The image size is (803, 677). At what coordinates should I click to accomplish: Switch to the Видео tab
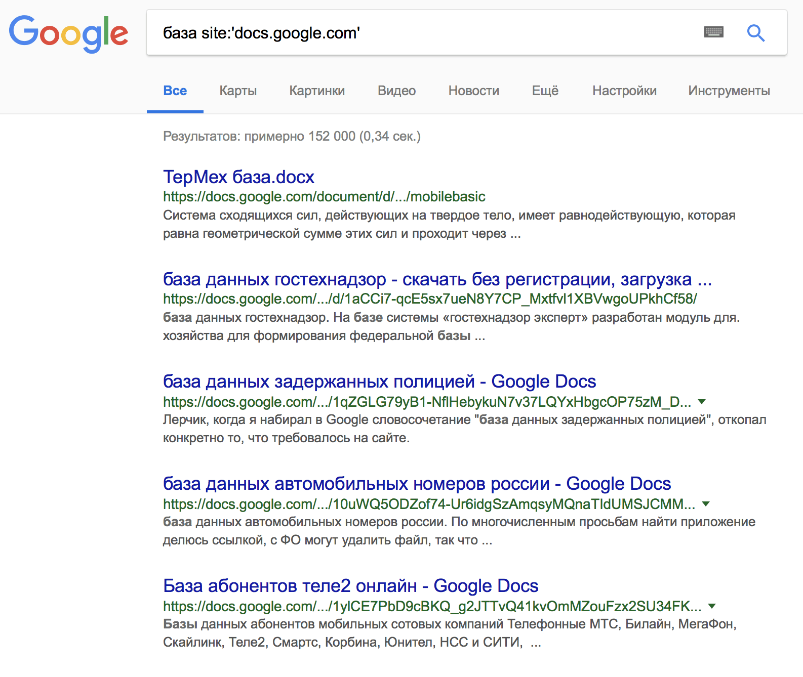(396, 91)
